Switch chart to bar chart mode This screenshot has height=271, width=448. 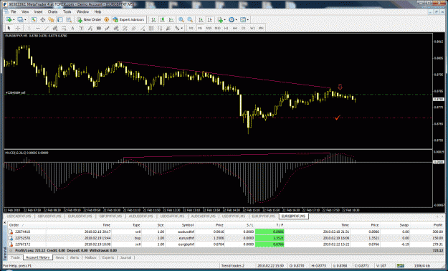(x=153, y=20)
